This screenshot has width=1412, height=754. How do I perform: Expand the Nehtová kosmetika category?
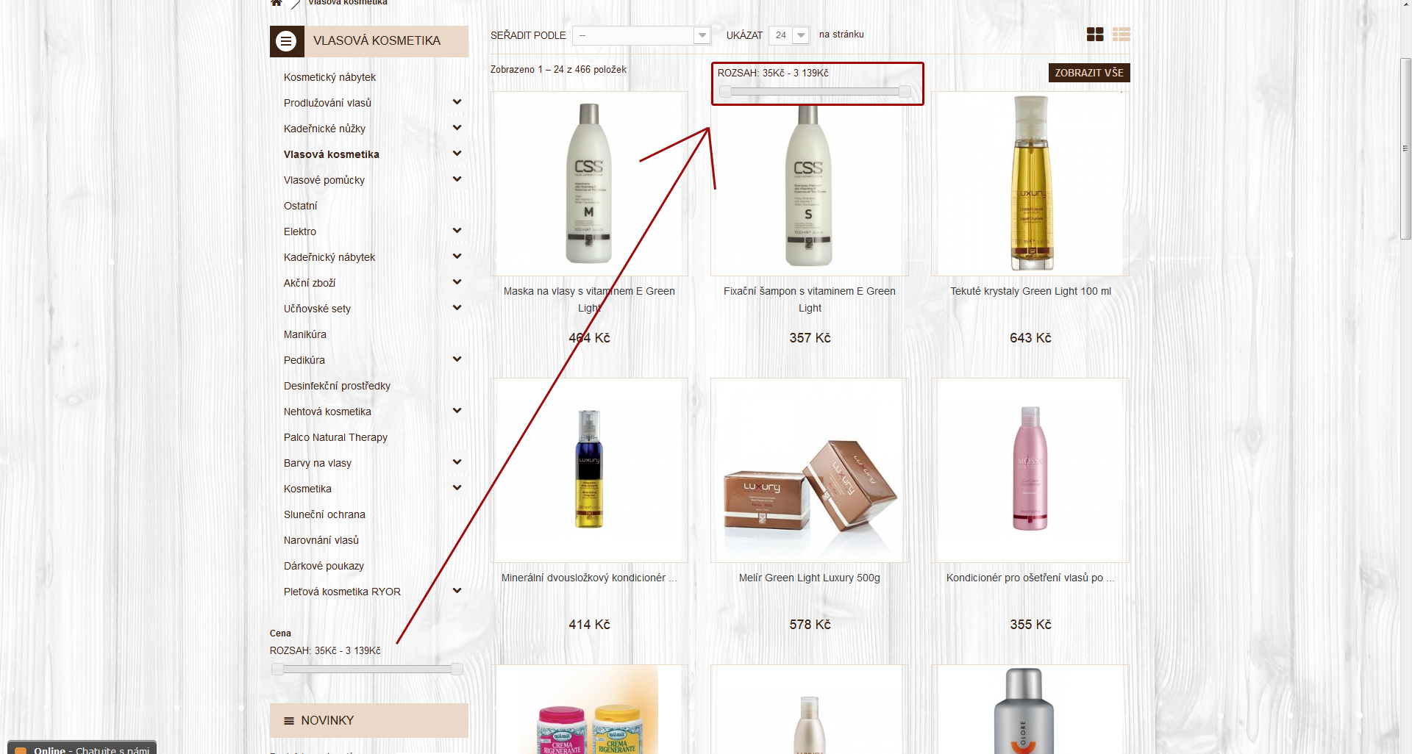pos(457,411)
